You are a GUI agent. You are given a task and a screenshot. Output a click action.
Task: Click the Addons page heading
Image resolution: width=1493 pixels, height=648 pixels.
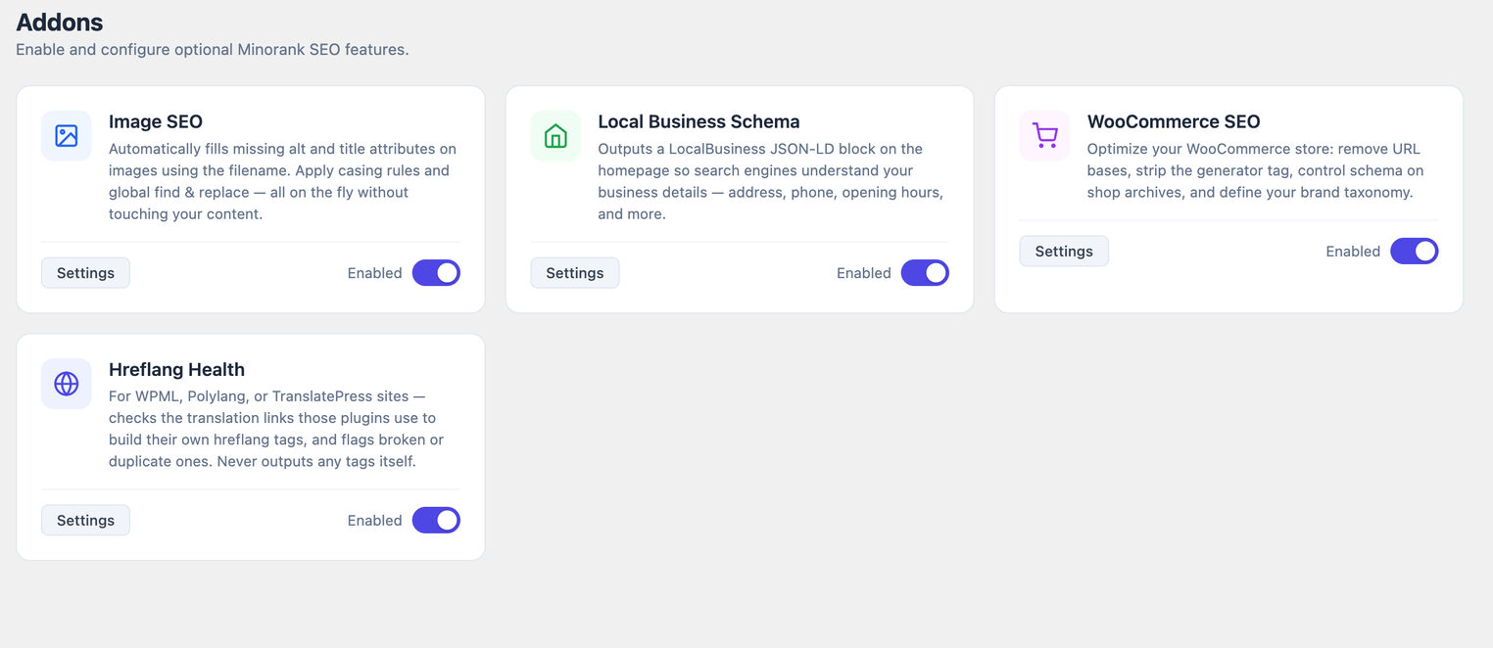click(60, 22)
